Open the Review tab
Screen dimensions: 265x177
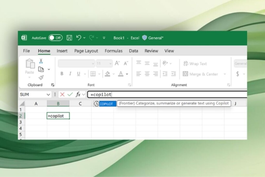click(x=151, y=51)
